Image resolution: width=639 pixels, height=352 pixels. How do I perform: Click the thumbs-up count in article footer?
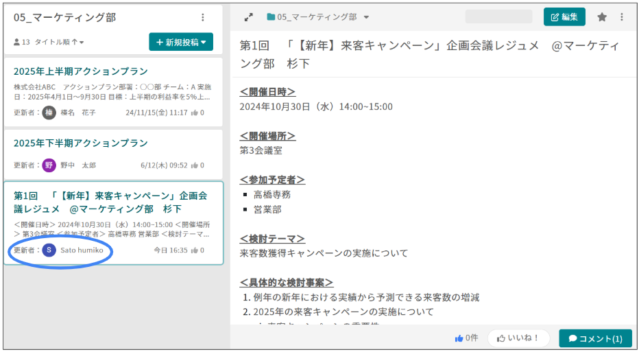click(466, 338)
